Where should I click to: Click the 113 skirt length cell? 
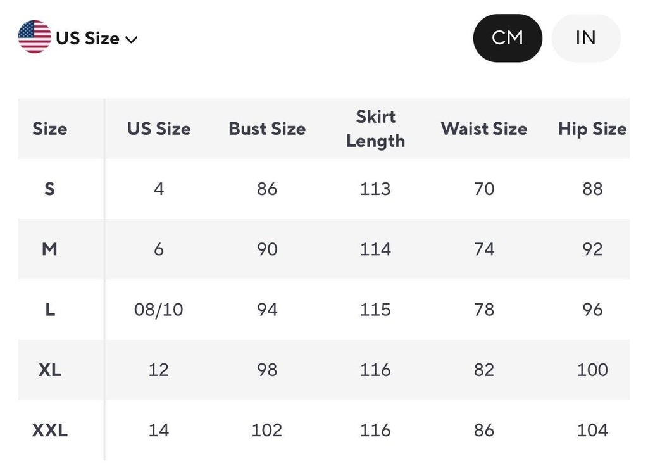[375, 189]
